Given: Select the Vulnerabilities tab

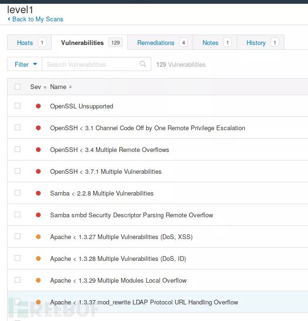Looking at the screenshot, I should point(89,43).
